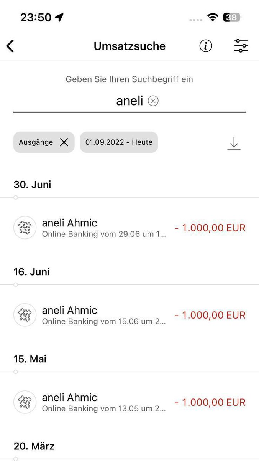The height and width of the screenshot is (461, 259).
Task: Tap the back arrow icon
Action: [x=10, y=46]
